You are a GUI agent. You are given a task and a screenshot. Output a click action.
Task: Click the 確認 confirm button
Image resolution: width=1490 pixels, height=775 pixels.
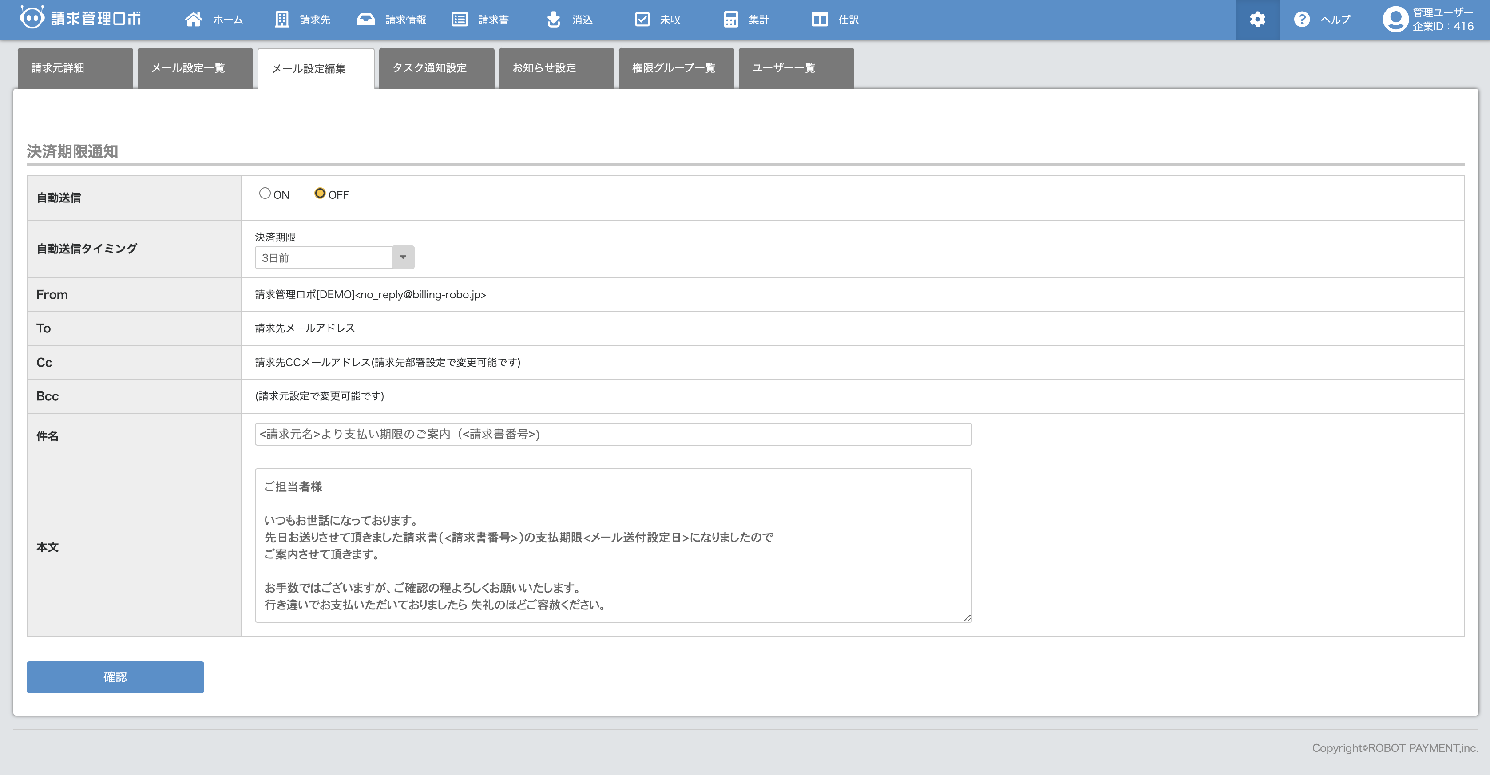click(115, 676)
